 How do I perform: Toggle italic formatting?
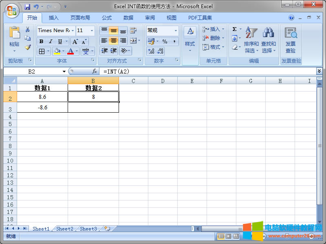pyautogui.click(x=51, y=41)
